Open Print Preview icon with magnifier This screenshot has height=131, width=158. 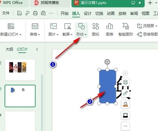coord(43,13)
